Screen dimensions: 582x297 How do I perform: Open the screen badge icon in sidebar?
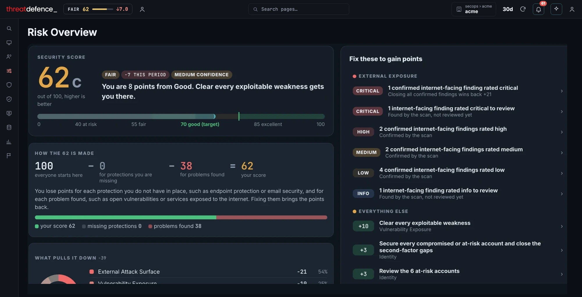(x=9, y=113)
